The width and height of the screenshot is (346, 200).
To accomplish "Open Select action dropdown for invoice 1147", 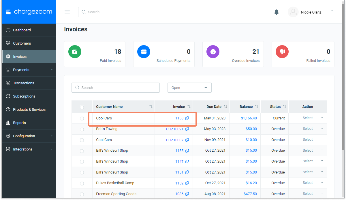I will click(x=313, y=161).
